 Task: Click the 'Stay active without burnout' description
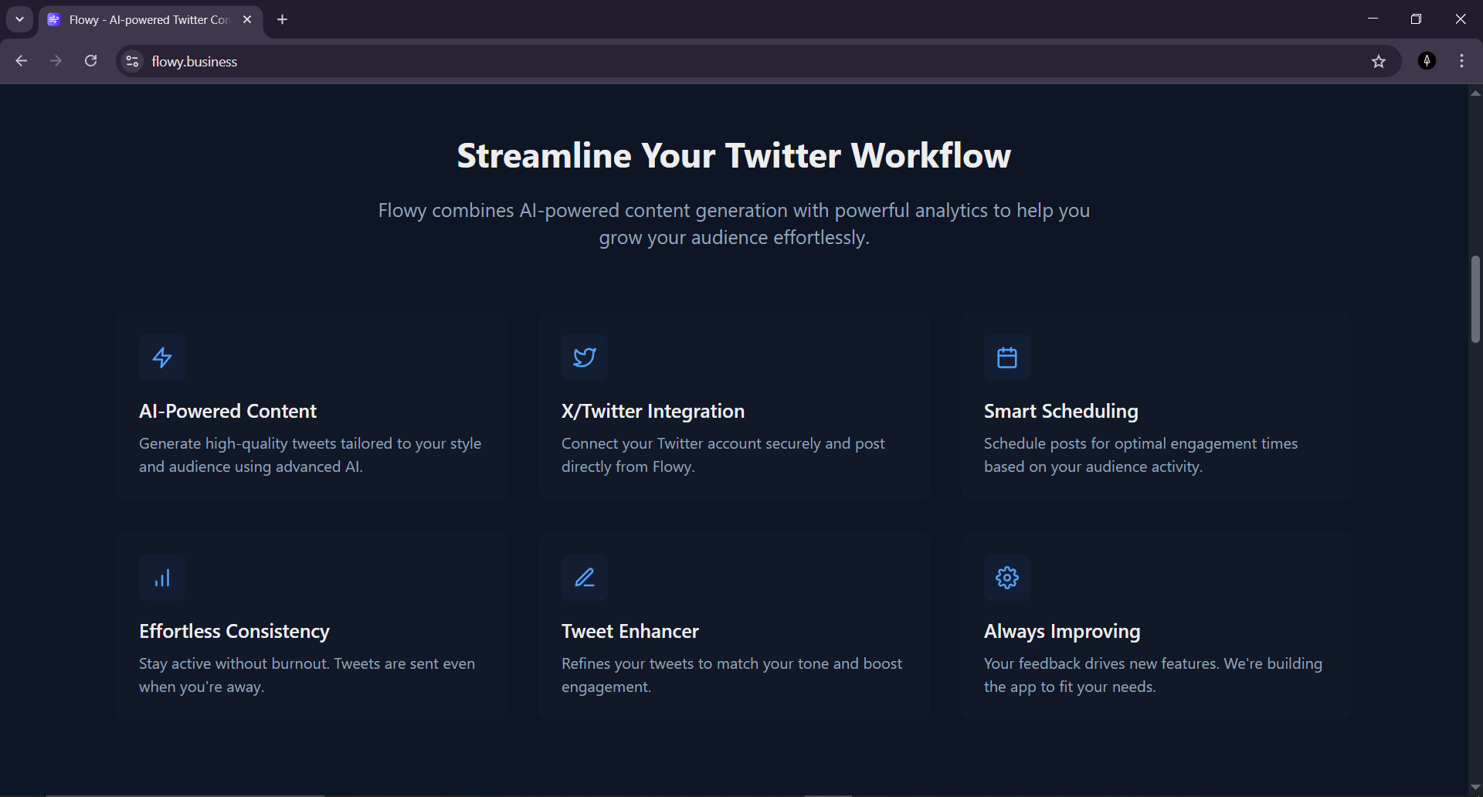(x=307, y=675)
